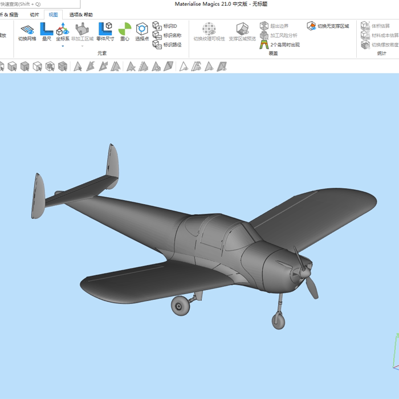
Task: Toggle 标识路径 path labels
Action: pos(167,44)
